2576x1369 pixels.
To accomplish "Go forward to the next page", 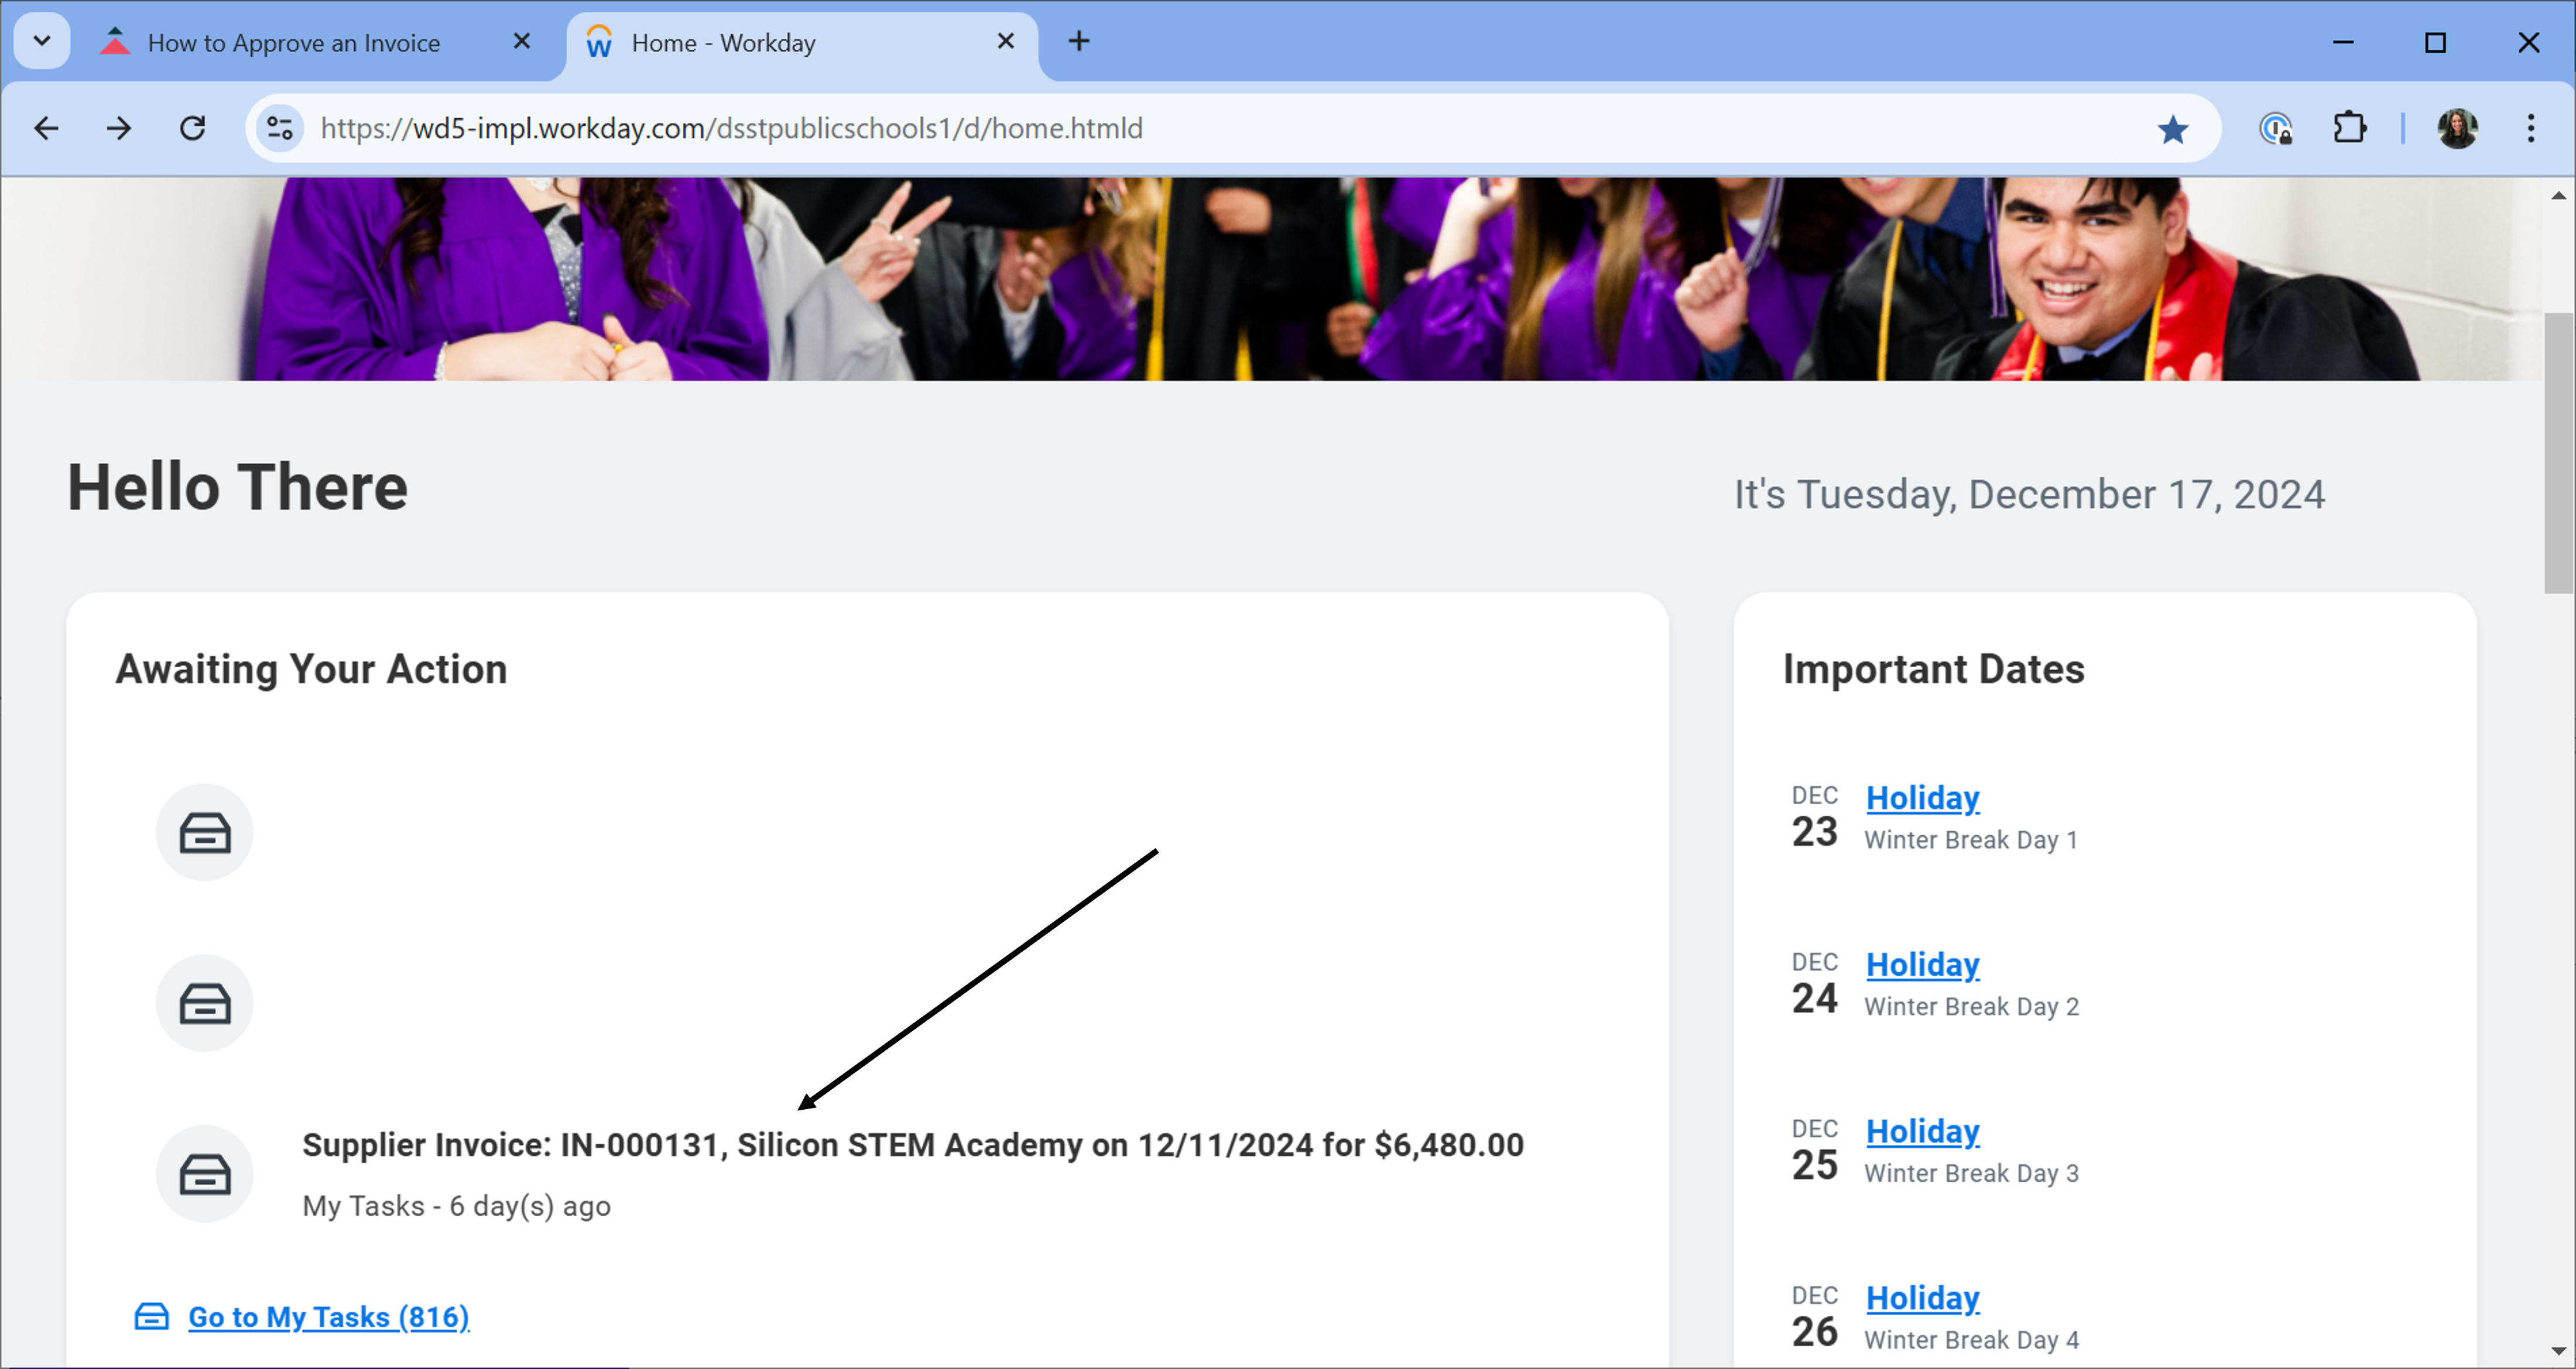I will point(119,128).
